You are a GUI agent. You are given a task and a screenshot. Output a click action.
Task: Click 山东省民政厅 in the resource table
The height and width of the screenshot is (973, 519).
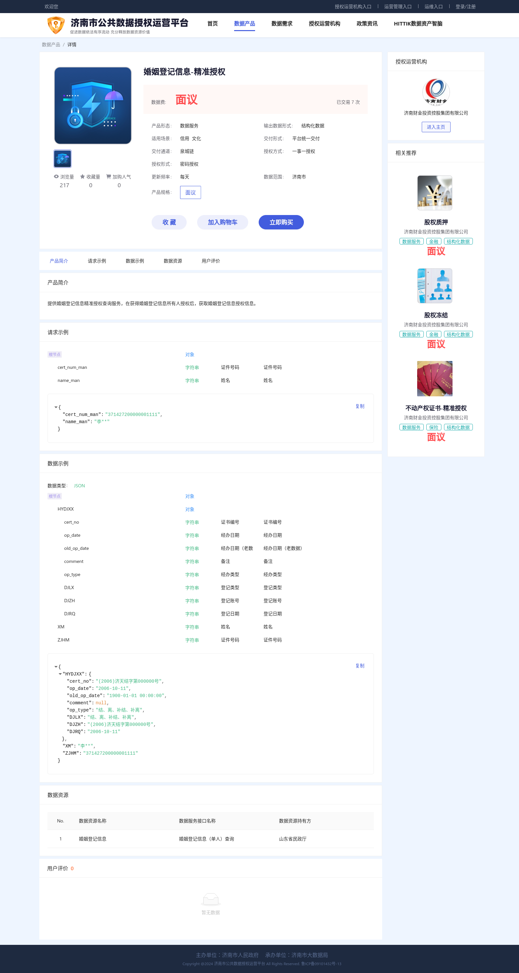(x=293, y=839)
